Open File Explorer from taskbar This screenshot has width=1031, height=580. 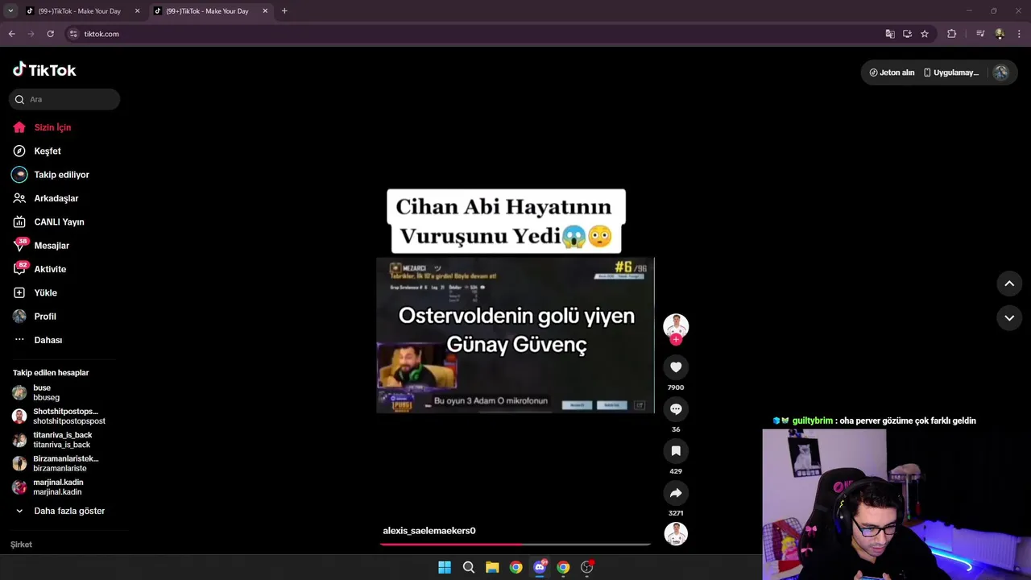pyautogui.click(x=492, y=567)
